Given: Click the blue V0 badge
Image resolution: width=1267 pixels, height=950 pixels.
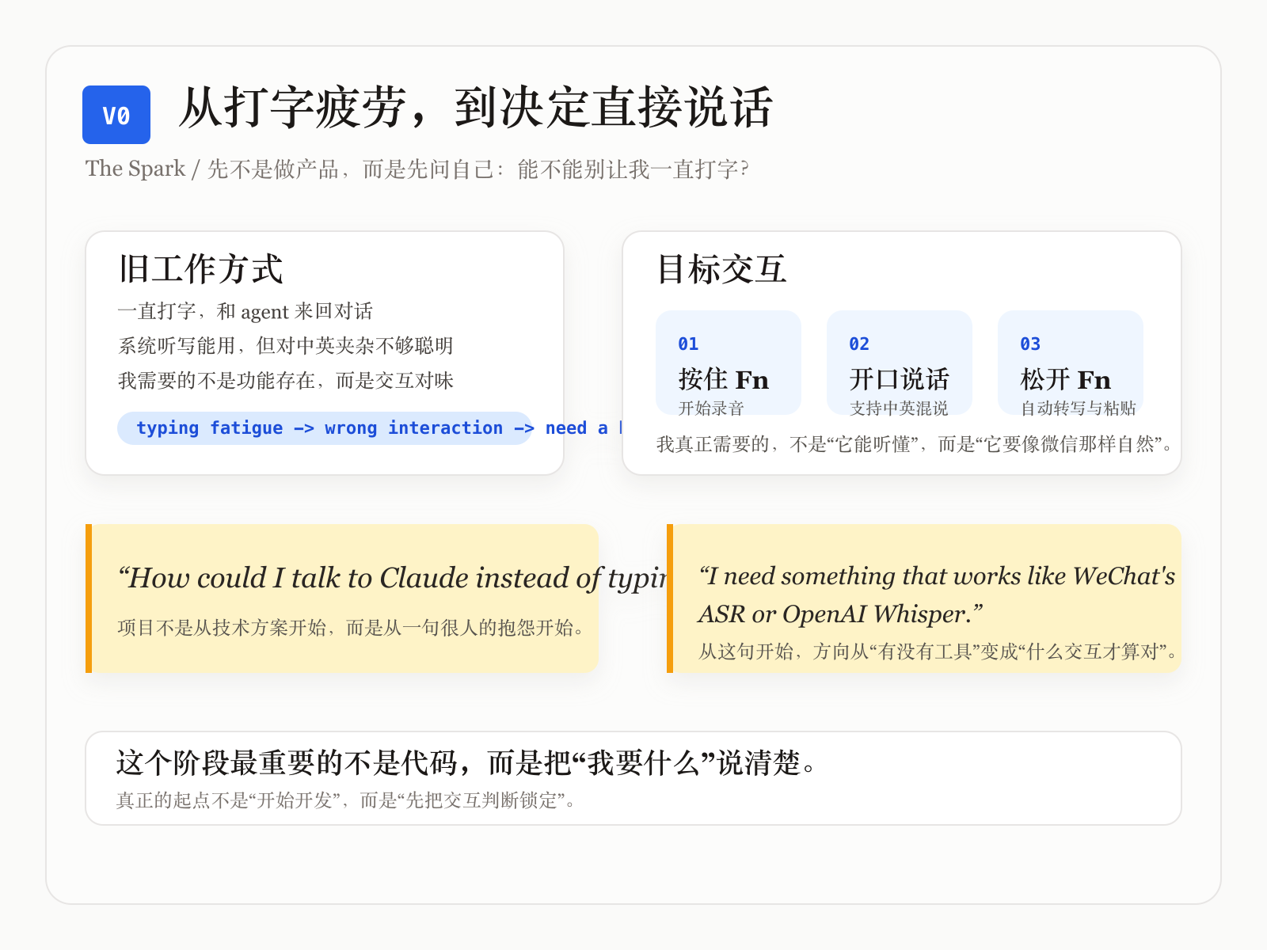Looking at the screenshot, I should (x=116, y=115).
